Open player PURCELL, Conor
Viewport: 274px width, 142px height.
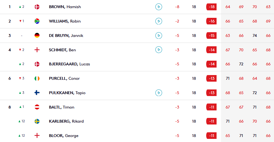(64, 79)
